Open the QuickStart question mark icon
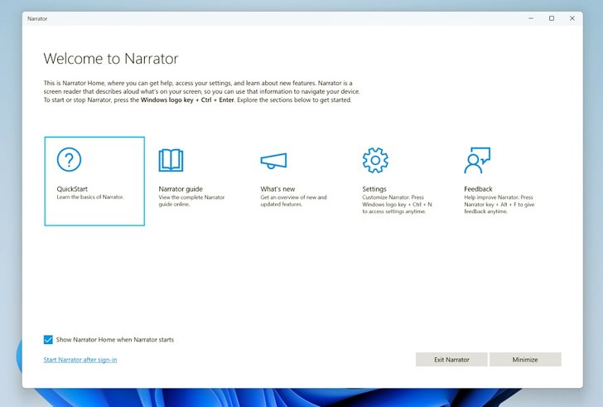 69,160
